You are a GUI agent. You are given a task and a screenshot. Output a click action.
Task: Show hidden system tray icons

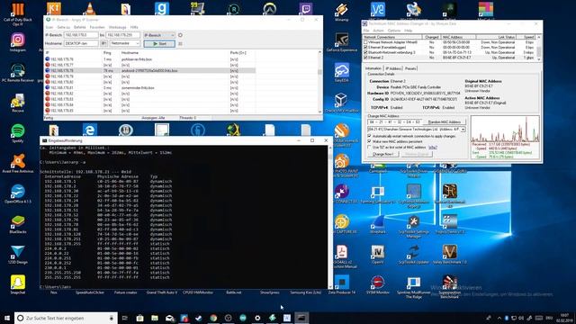click(x=499, y=318)
